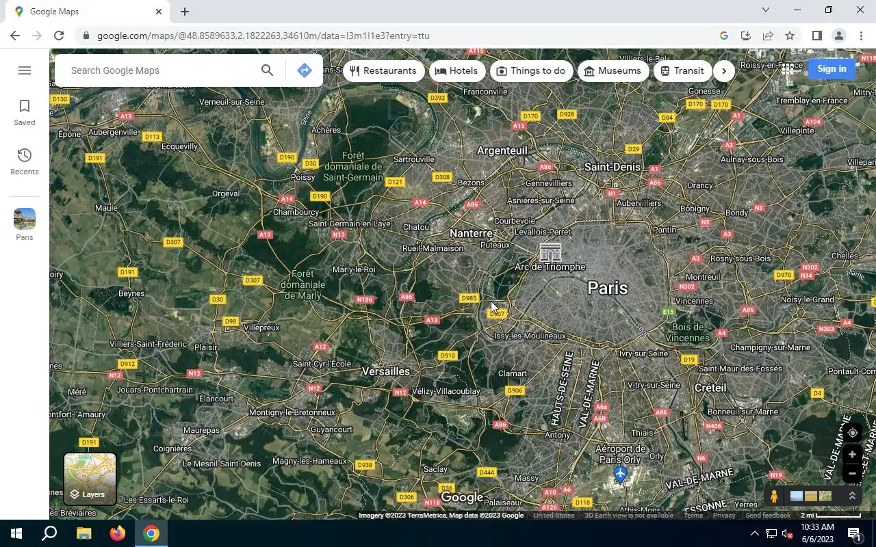The width and height of the screenshot is (876, 547).
Task: Click the Paris city label
Action: [608, 288]
